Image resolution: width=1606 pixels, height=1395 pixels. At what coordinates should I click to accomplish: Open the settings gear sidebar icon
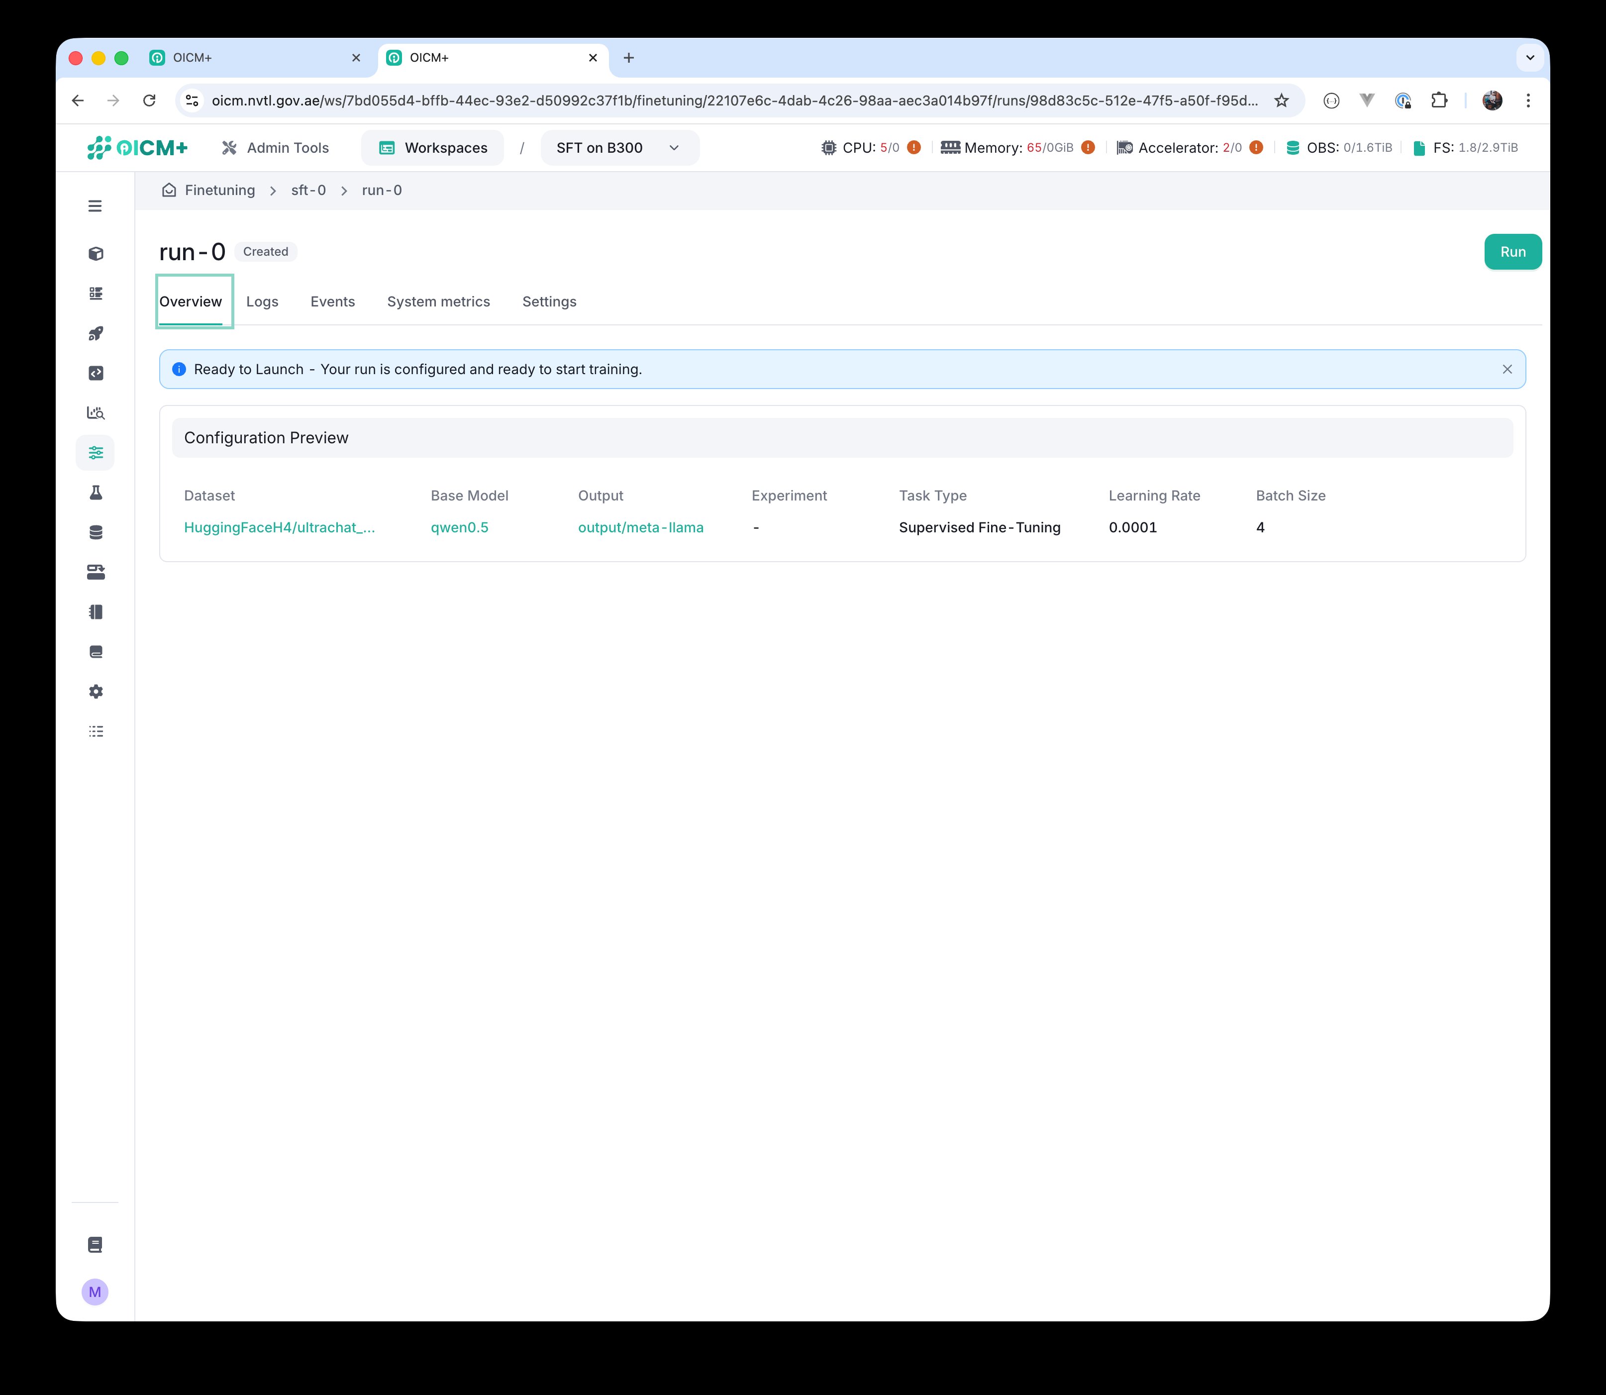(96, 691)
